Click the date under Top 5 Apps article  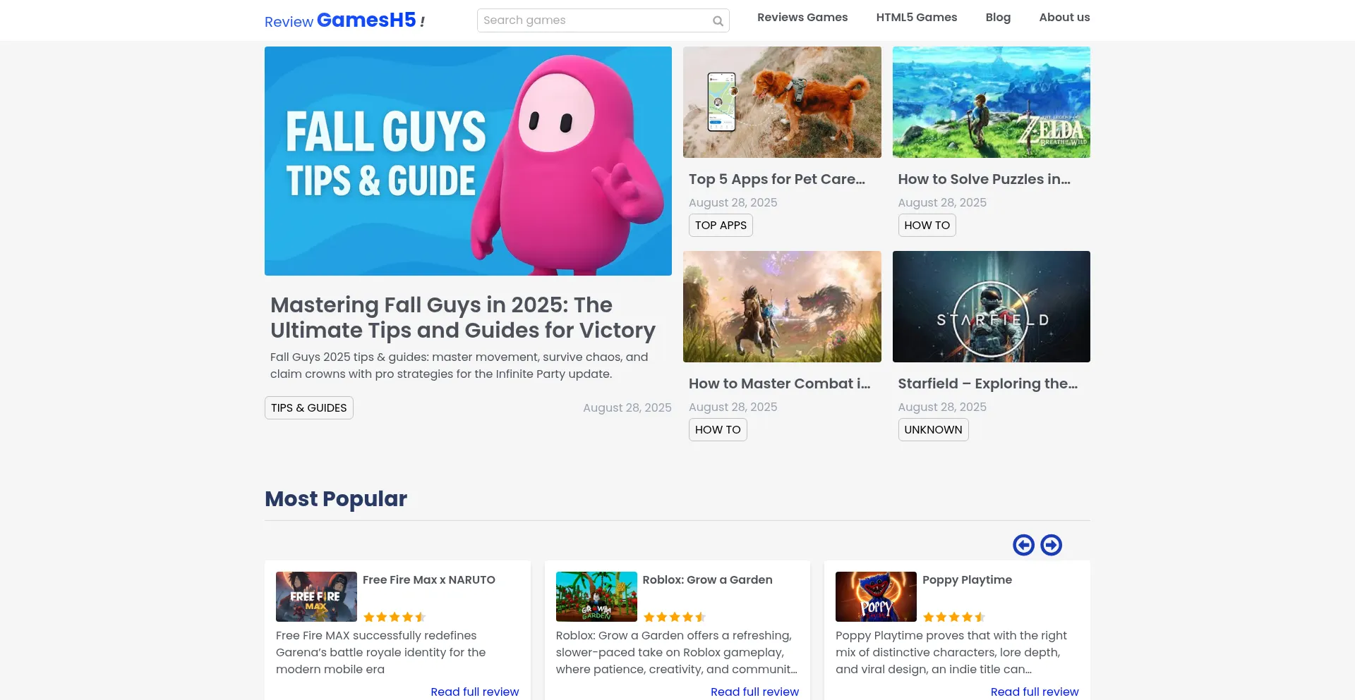point(733,202)
